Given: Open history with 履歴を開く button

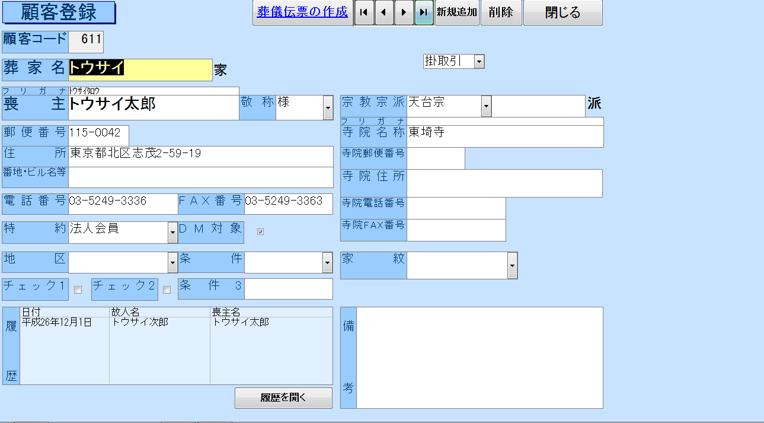Looking at the screenshot, I should (x=283, y=397).
